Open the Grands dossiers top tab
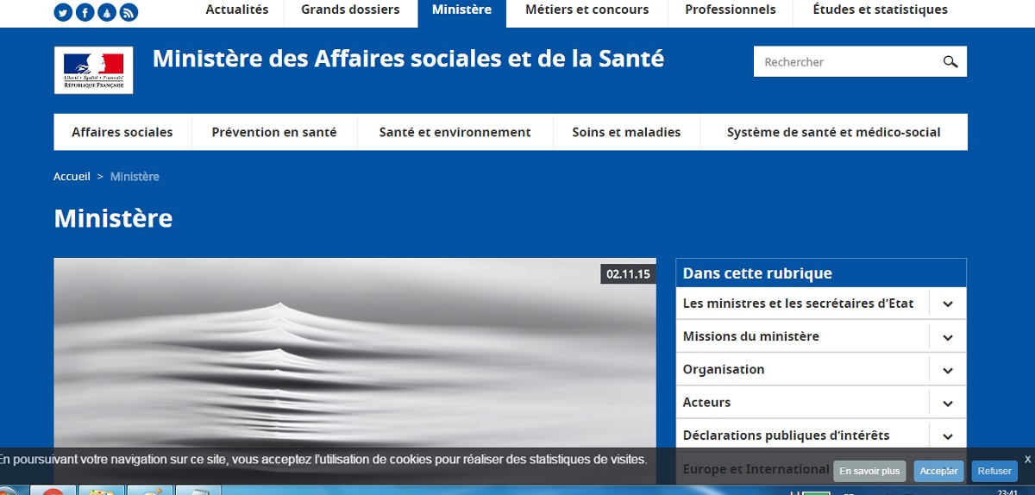The image size is (1035, 495). tap(350, 10)
